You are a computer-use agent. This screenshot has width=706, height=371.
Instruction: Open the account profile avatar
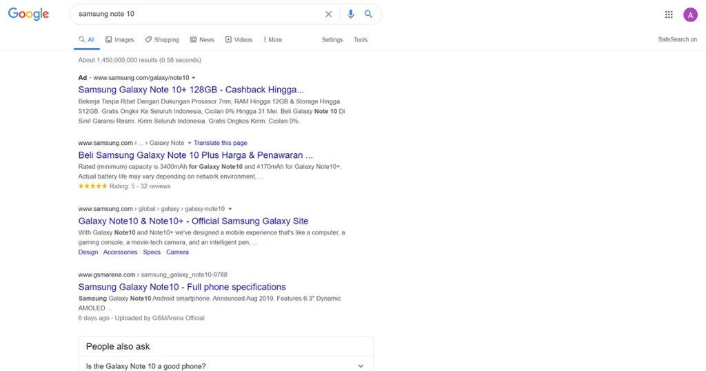coord(690,14)
